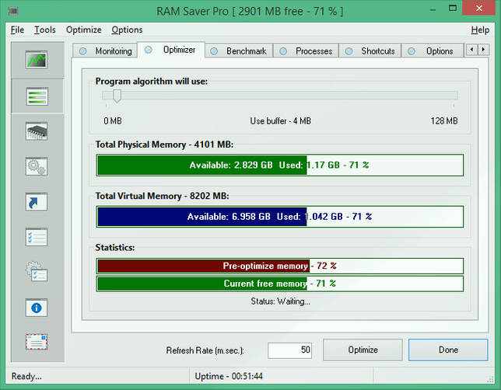Maximize the RAM Saver Pro window
This screenshot has height=390, width=501.
pos(453,8)
